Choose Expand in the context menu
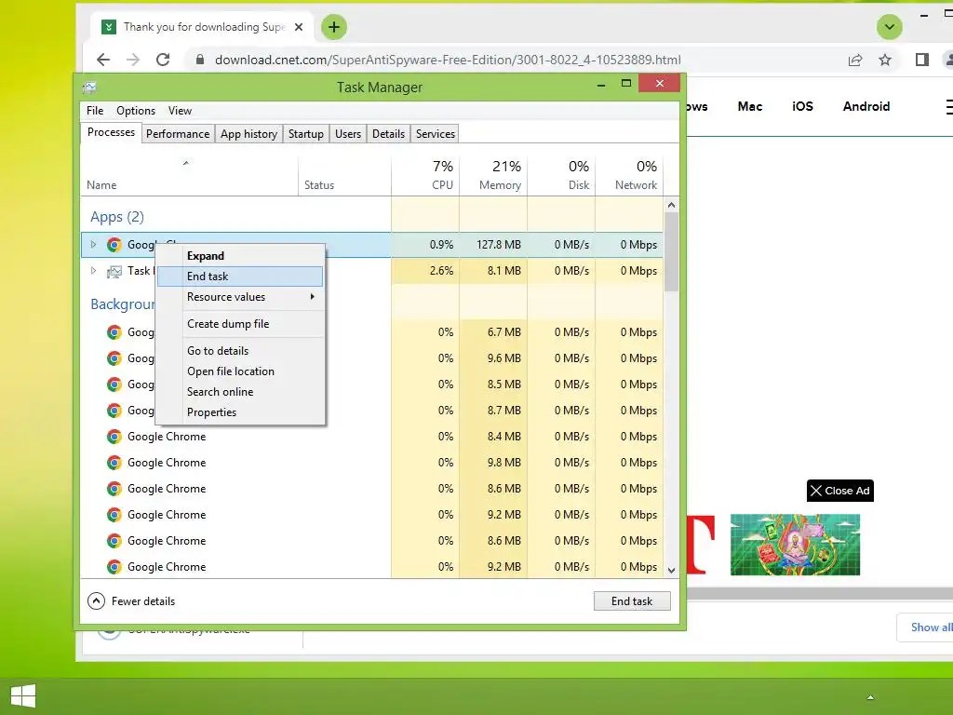This screenshot has width=953, height=715. point(240,256)
